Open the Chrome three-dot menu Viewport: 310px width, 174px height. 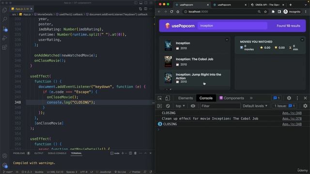306,12
